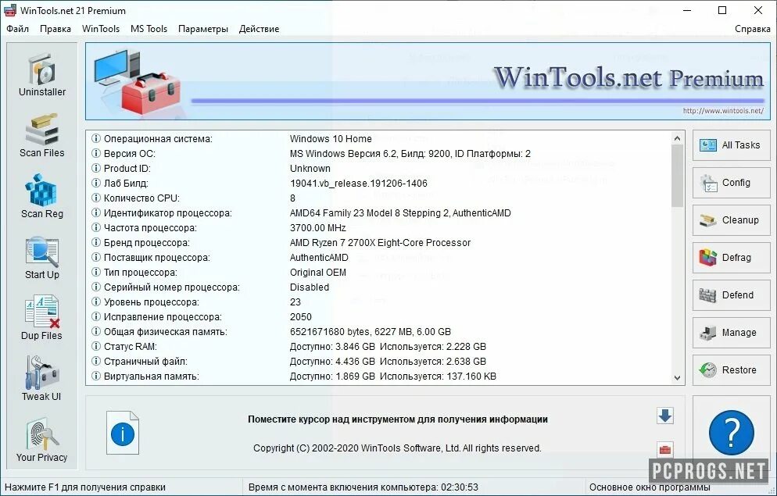Click the system info scrollbar down arrow
The image size is (777, 496).
click(x=678, y=378)
